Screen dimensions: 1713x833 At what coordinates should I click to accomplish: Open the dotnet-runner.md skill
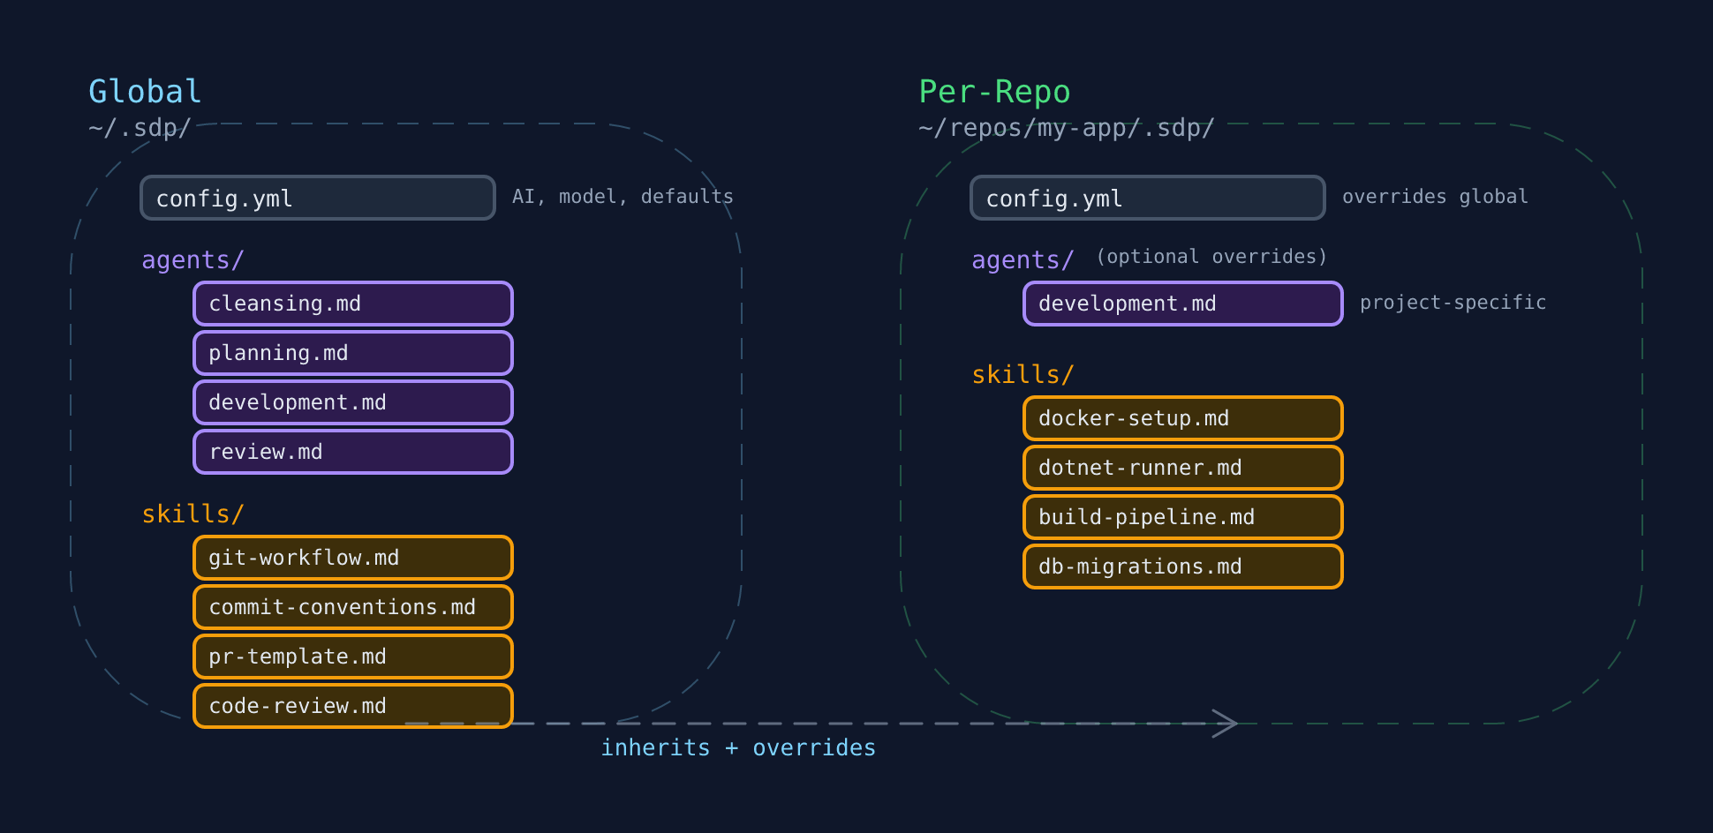[x=1182, y=468]
